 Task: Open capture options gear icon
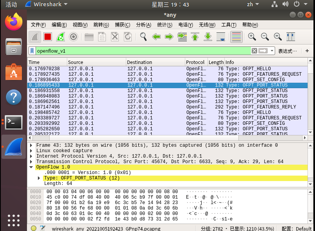[x=73, y=37]
